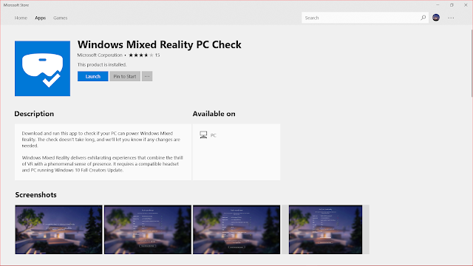Viewport: 473px width, 266px height.
Task: Open the top-right See more ellipsis menu
Action: (x=451, y=18)
